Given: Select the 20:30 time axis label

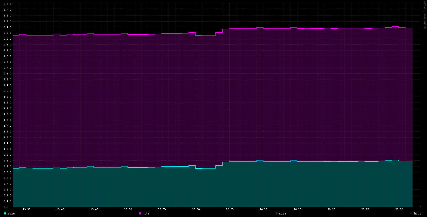Looking at the screenshot, I should click(399, 209).
